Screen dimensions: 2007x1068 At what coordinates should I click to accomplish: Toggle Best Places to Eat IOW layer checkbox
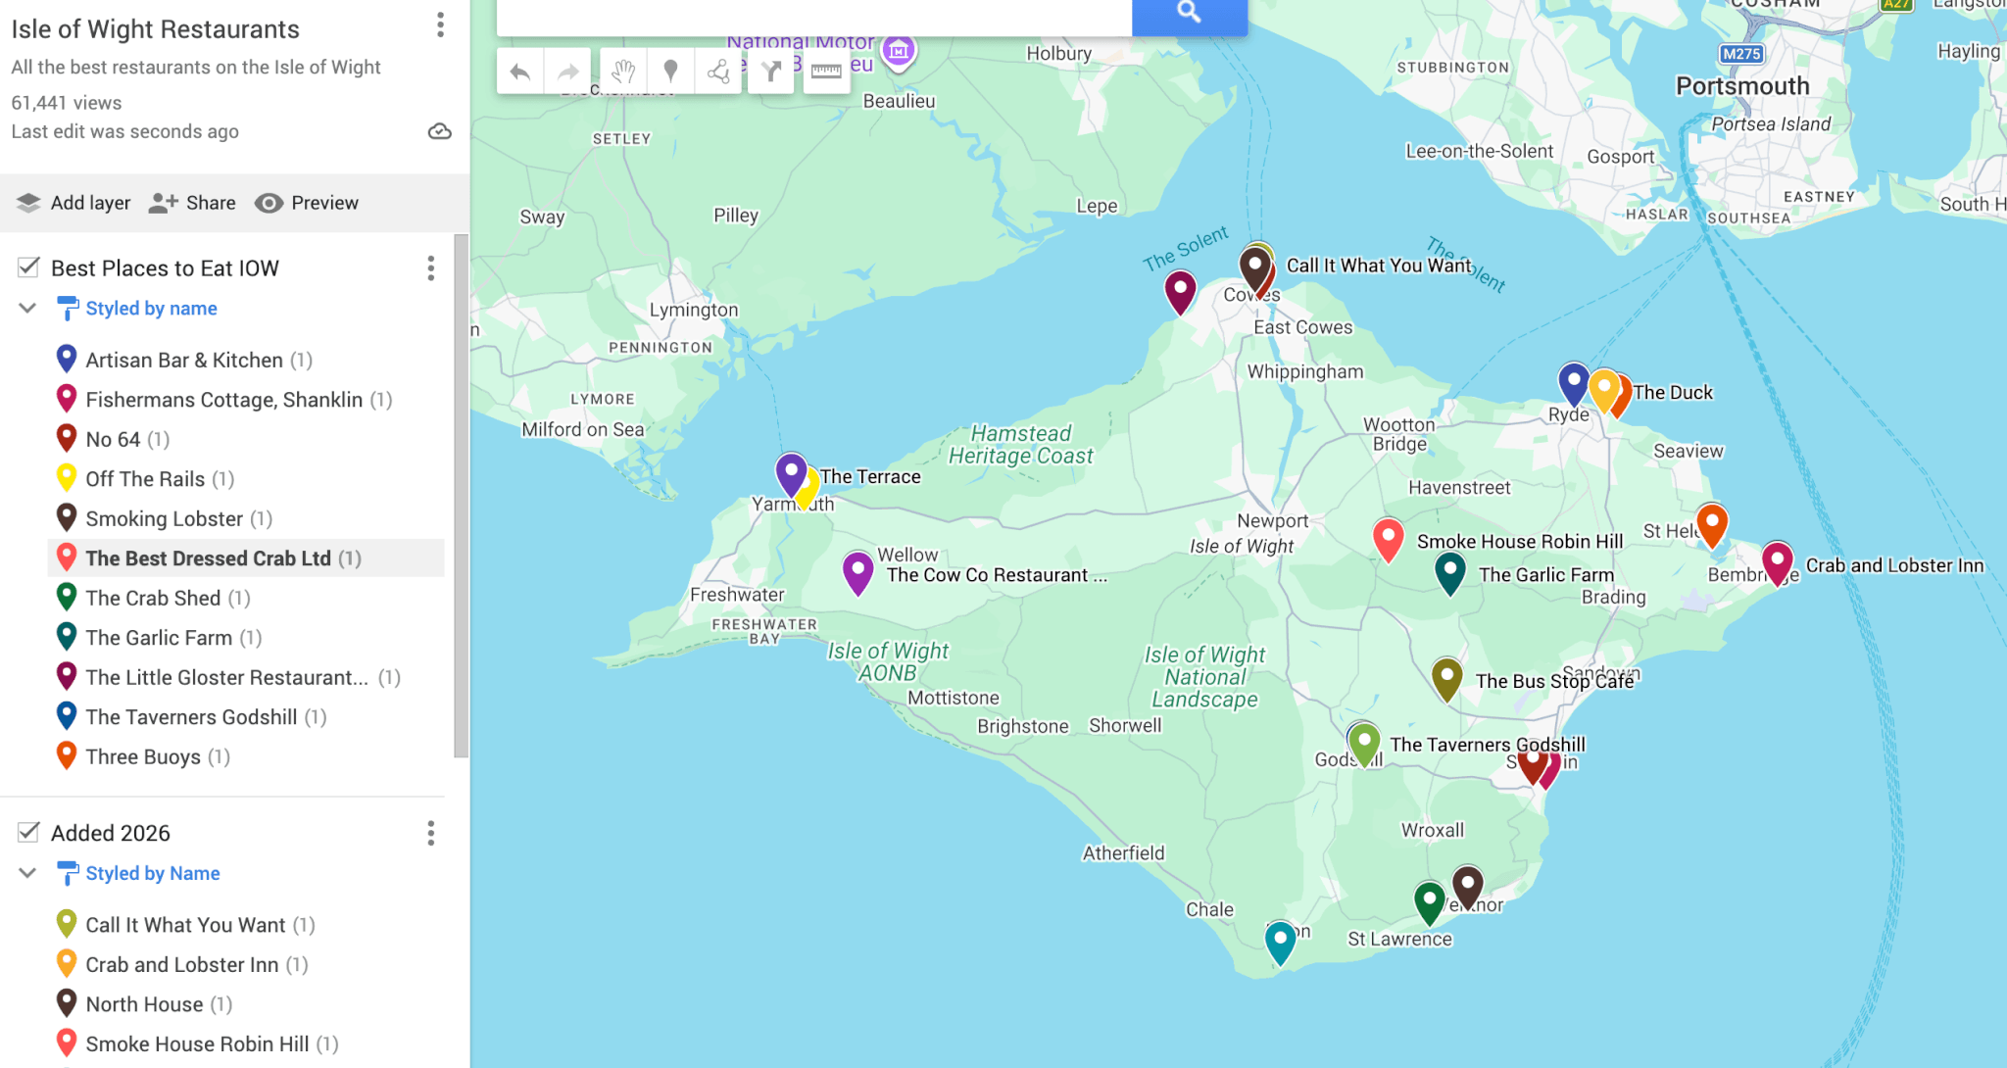pyautogui.click(x=29, y=267)
